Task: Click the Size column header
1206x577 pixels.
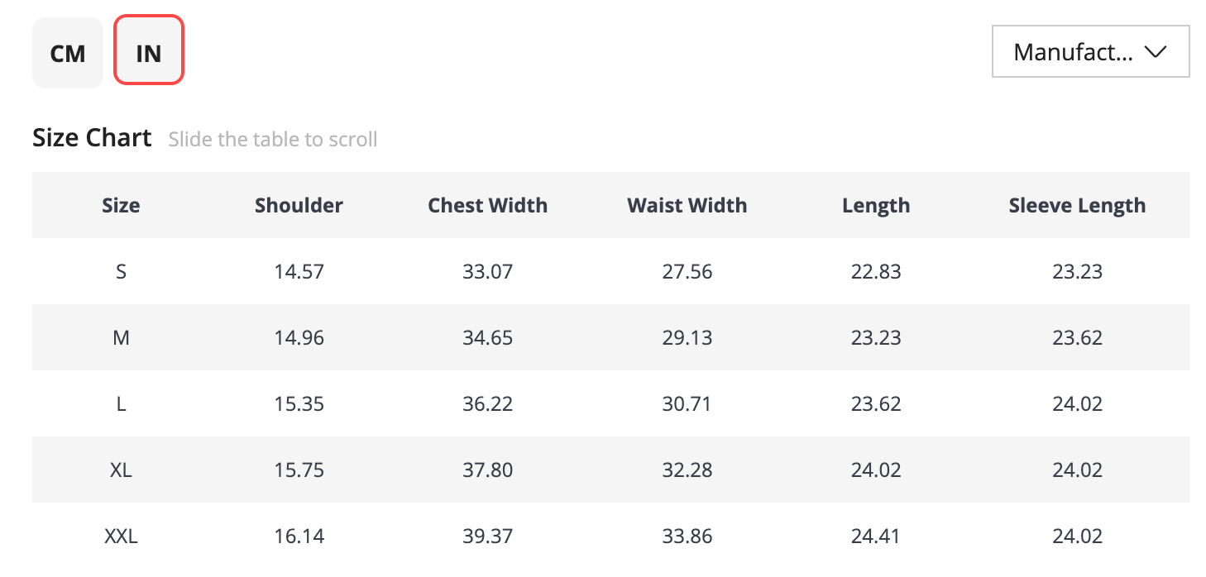Action: pos(121,205)
